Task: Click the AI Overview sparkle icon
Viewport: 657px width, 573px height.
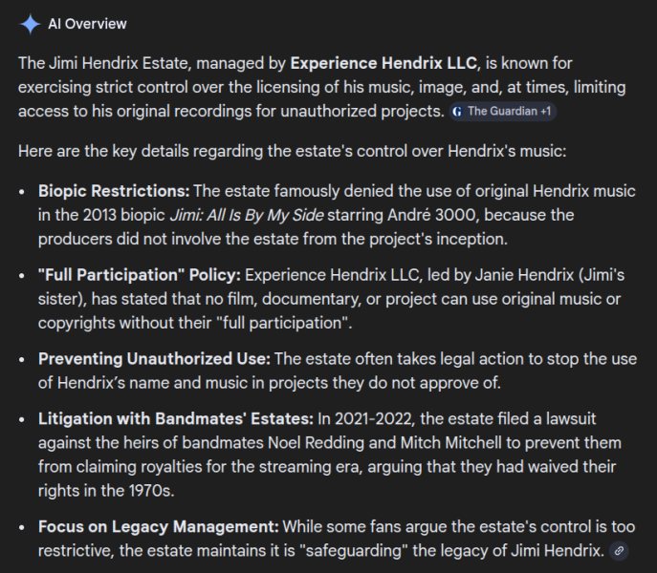Action: (x=30, y=24)
